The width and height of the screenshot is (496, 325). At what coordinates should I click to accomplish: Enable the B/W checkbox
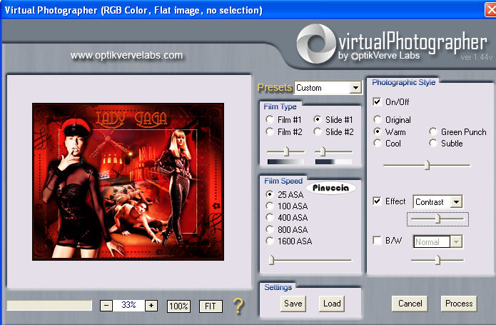point(377,241)
